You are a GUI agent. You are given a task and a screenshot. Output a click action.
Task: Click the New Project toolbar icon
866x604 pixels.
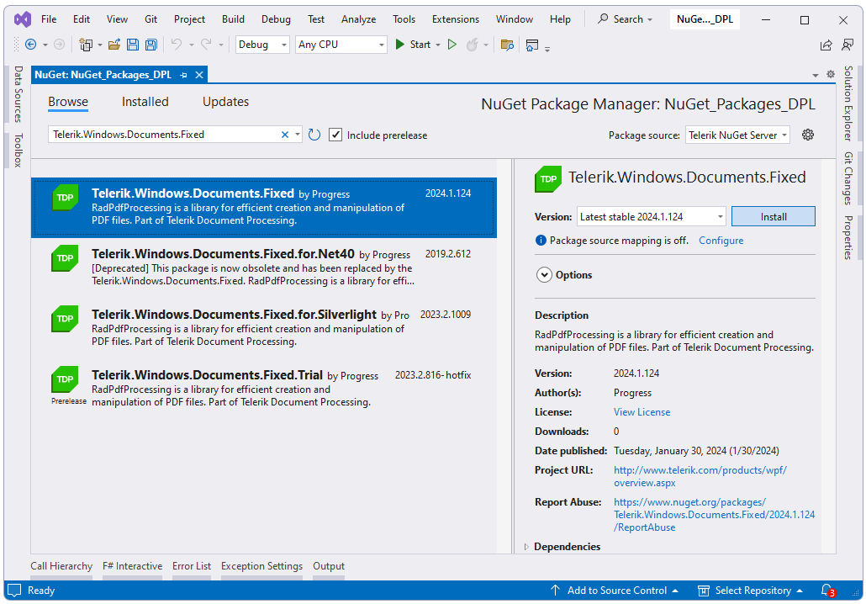[87, 44]
